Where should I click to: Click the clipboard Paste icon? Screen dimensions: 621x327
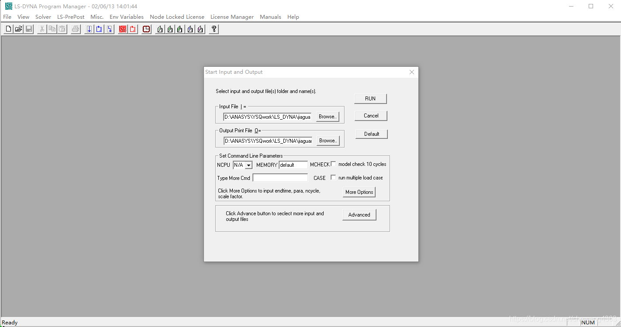click(62, 29)
